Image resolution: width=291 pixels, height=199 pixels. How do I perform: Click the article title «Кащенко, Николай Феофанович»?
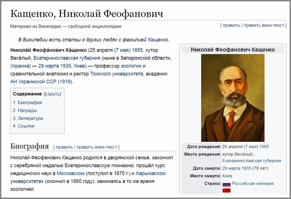87,13
